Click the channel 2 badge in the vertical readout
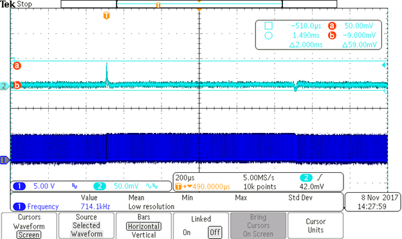402x239 pixels. 100,186
